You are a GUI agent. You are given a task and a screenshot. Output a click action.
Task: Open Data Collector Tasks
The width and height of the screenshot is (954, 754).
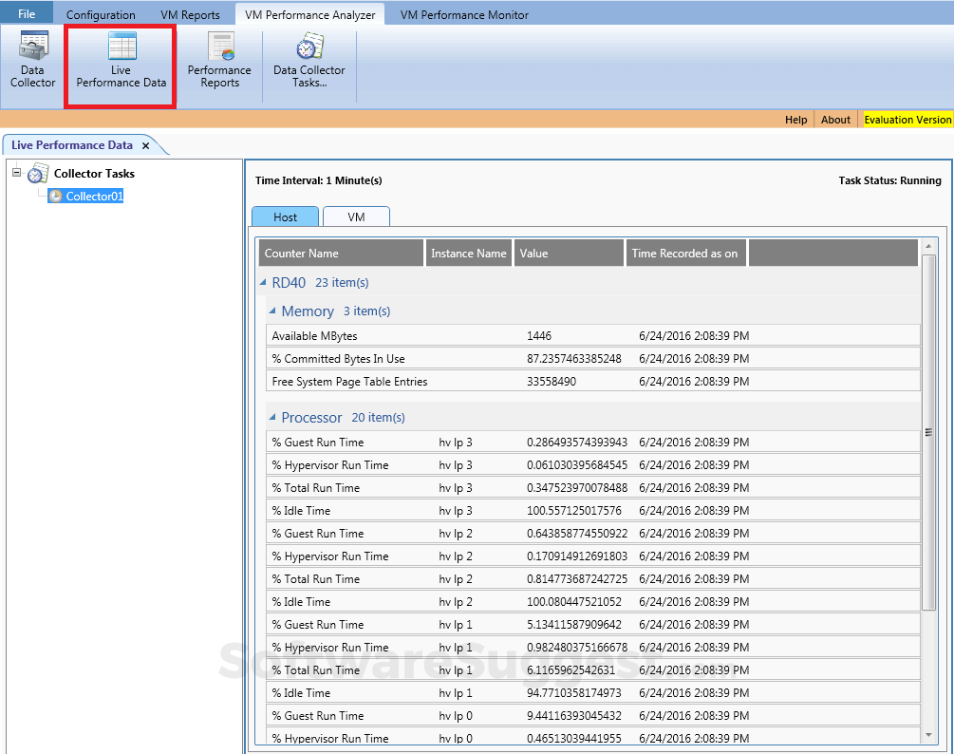click(309, 62)
